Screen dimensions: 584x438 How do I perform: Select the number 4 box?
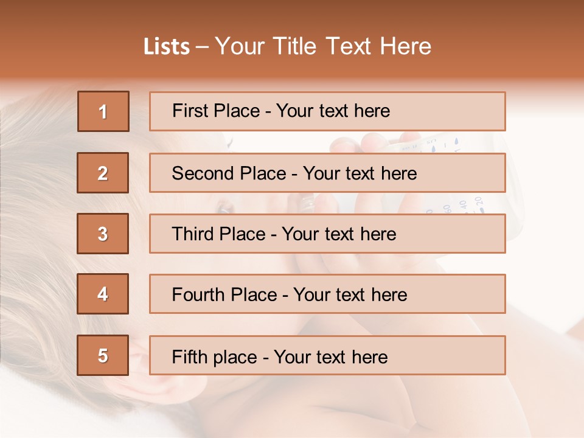click(103, 294)
